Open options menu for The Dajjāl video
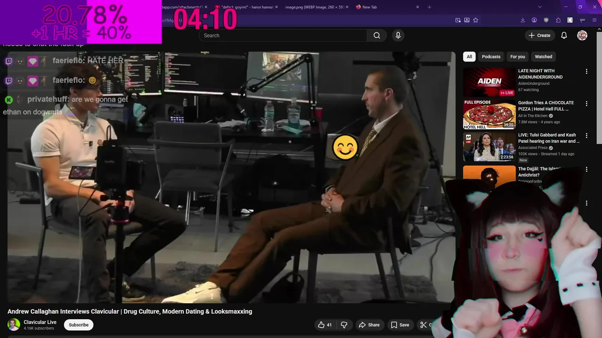Screen dimensions: 602x338 pyautogui.click(x=586, y=169)
